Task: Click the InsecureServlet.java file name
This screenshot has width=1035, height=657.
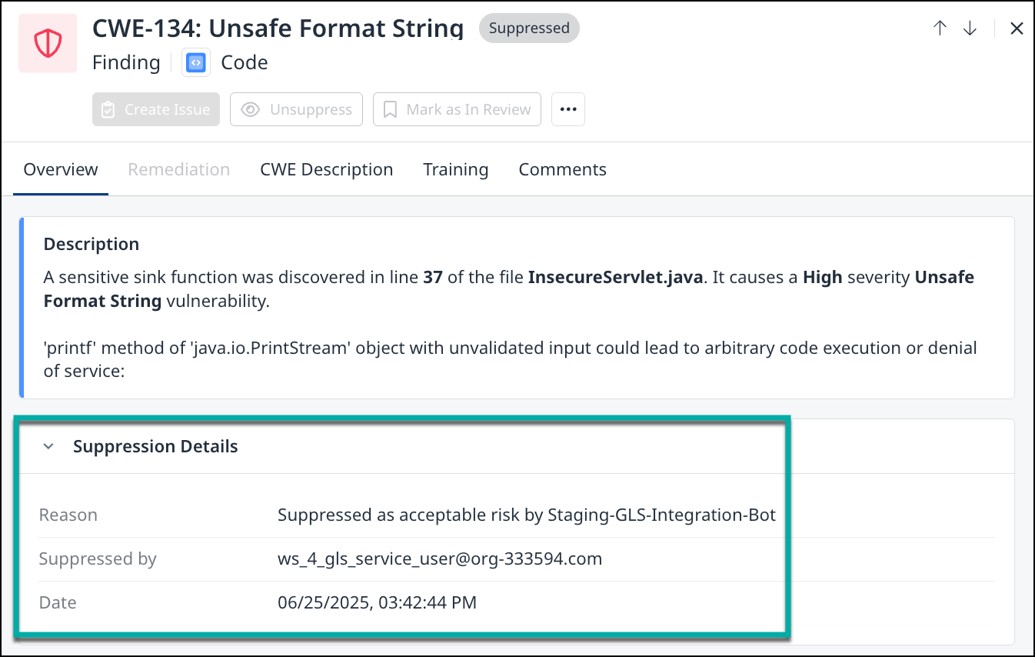Action: 615,277
